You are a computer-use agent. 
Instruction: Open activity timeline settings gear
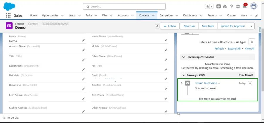(x=252, y=42)
